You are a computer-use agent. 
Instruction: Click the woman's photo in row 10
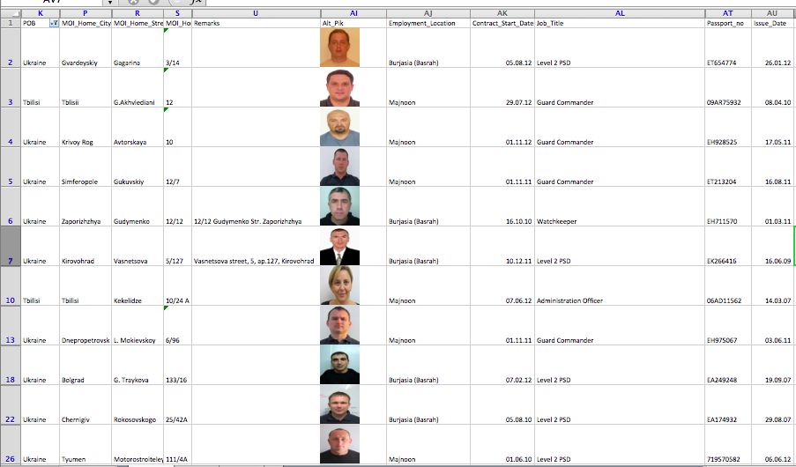click(x=340, y=285)
